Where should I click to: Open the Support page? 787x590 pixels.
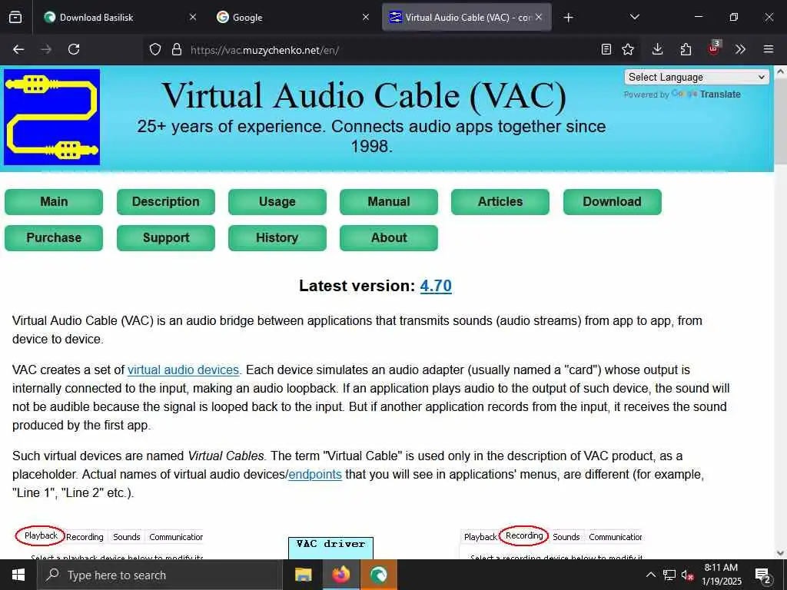coord(166,238)
